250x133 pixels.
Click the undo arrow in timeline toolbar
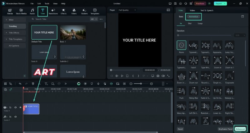coord(20,84)
